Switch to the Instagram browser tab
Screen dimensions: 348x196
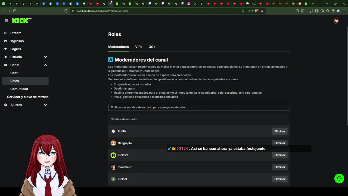point(189,4)
